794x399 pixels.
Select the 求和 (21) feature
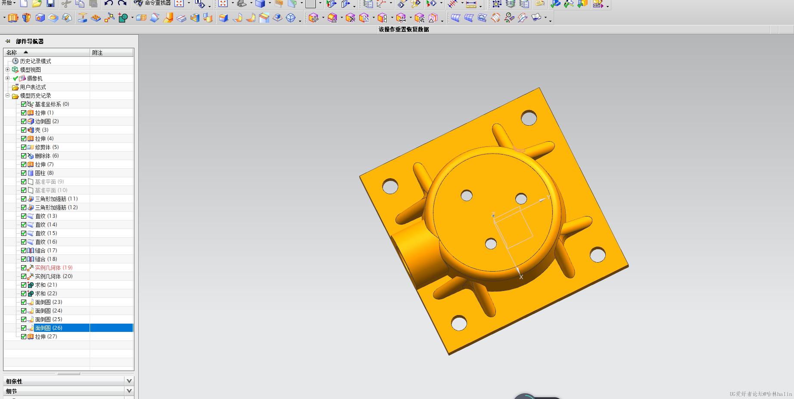(46, 285)
